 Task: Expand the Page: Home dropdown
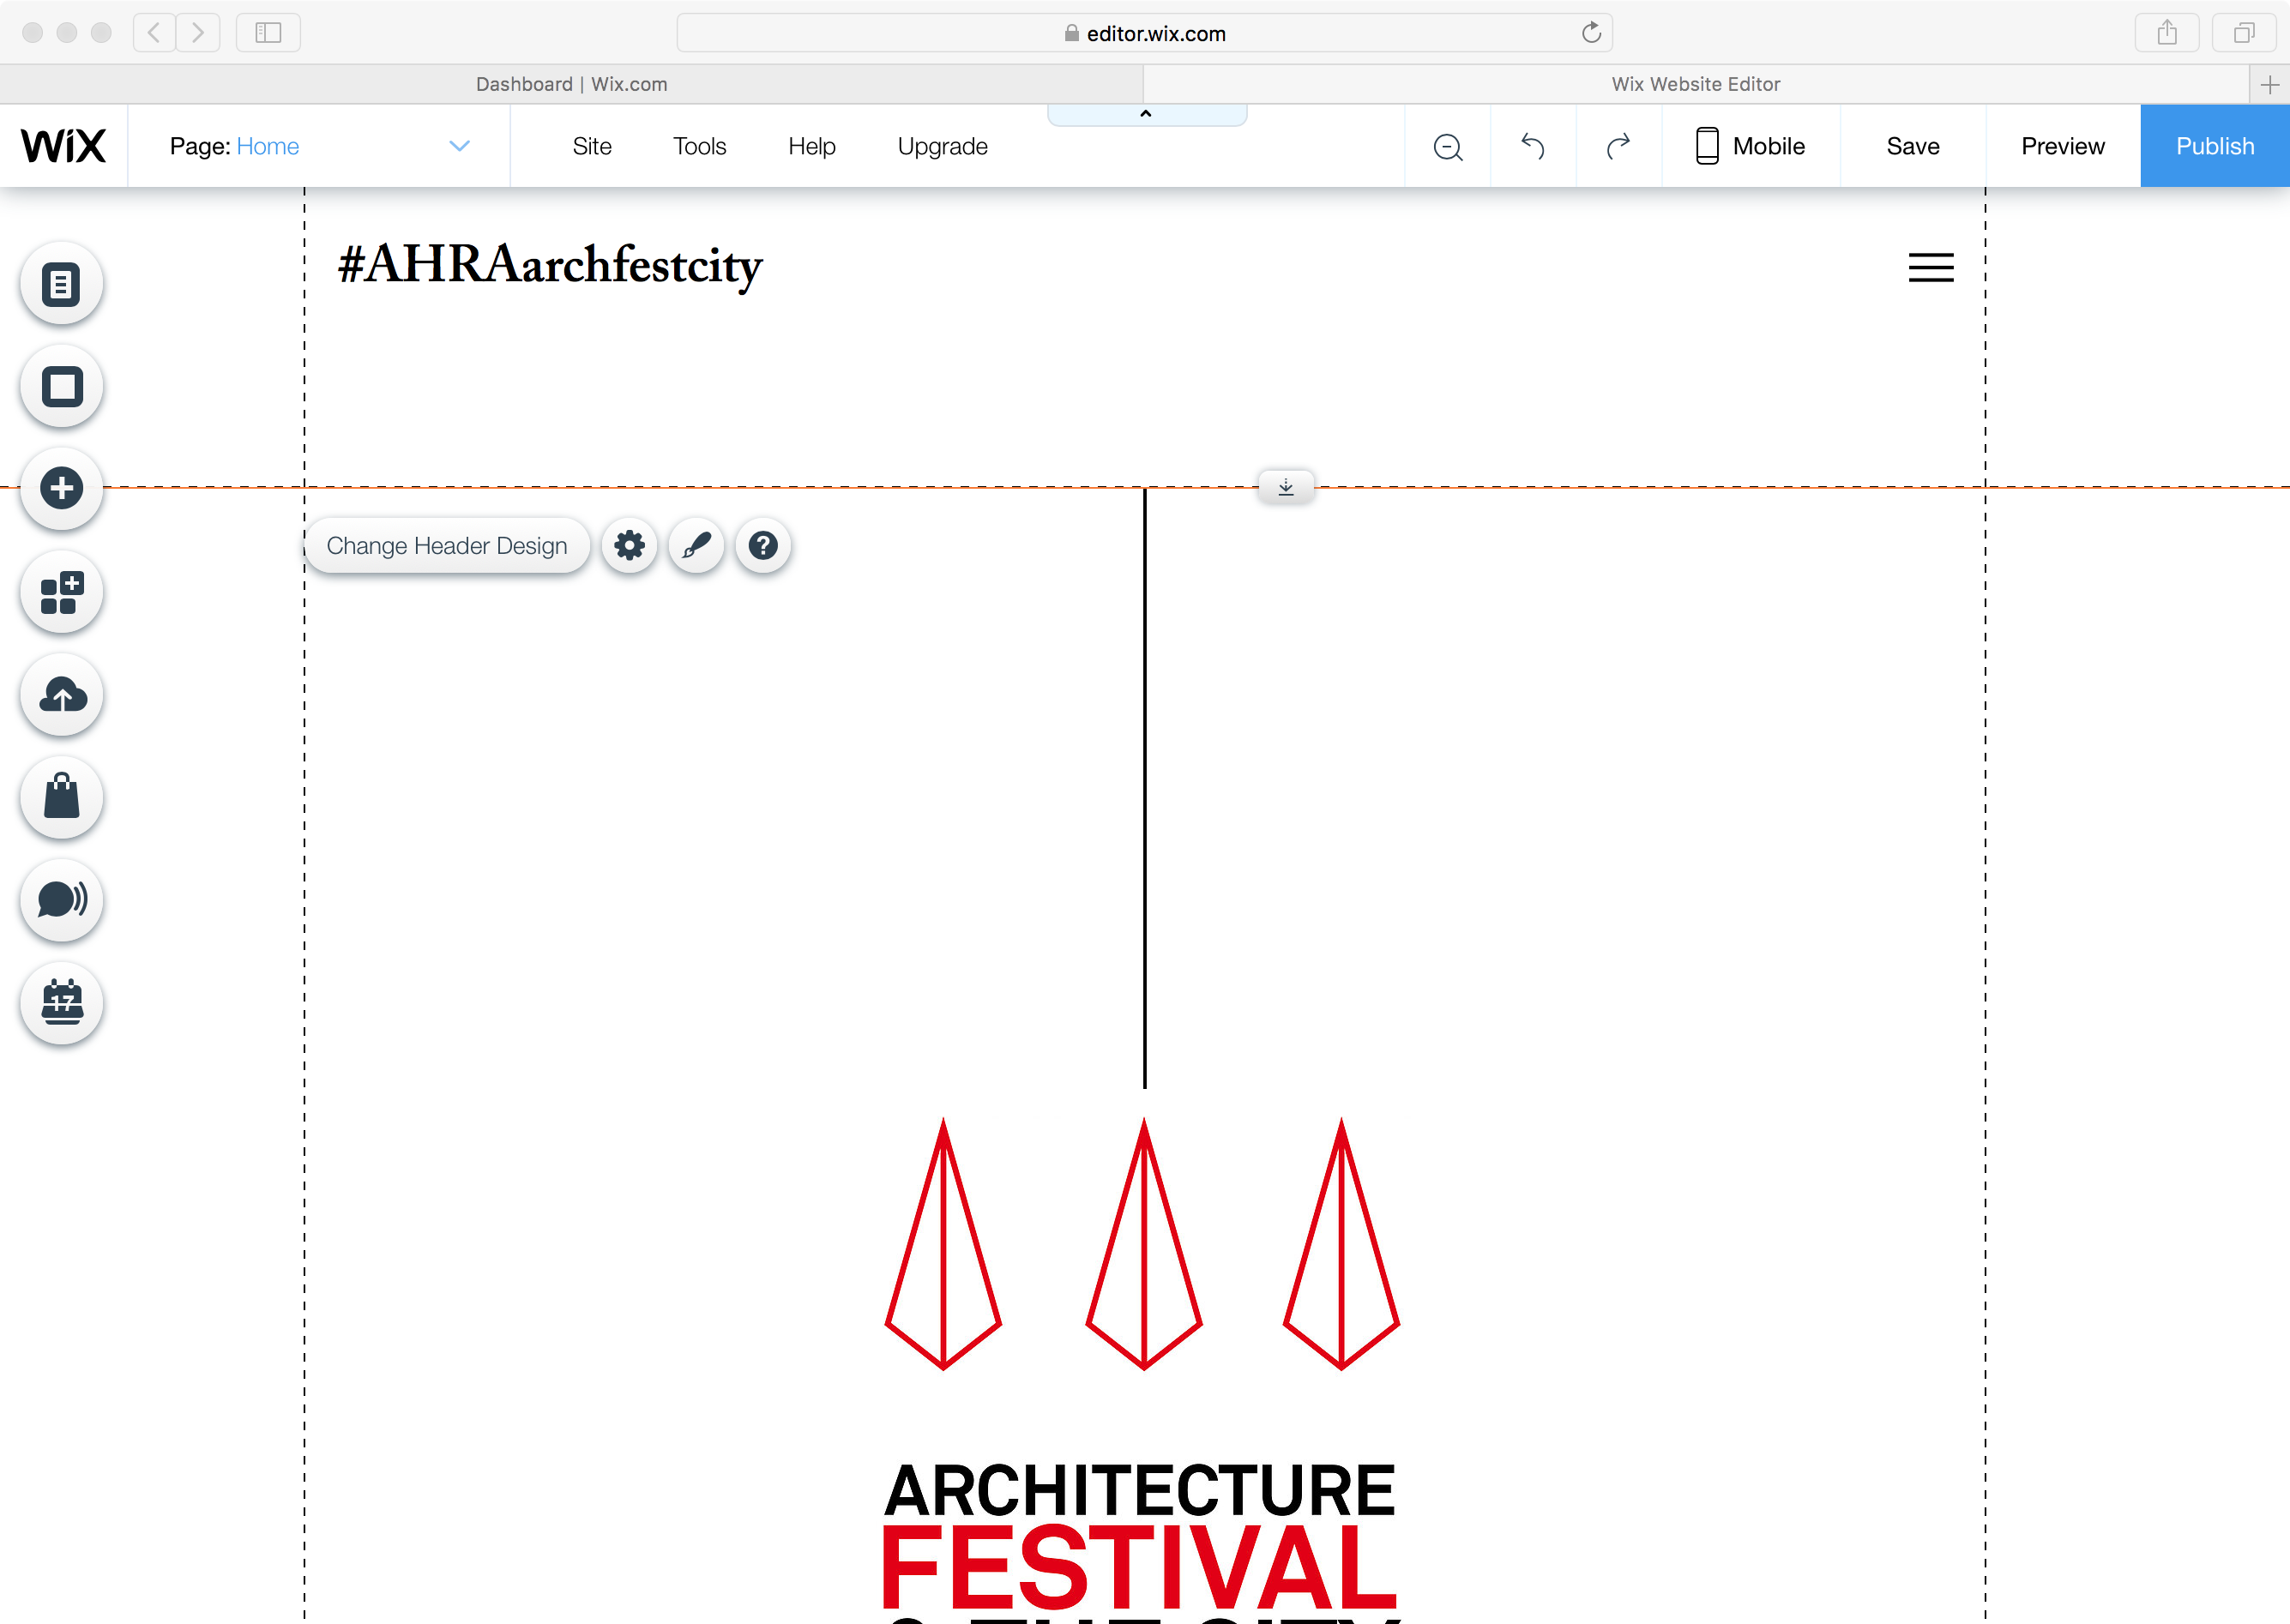tap(459, 146)
